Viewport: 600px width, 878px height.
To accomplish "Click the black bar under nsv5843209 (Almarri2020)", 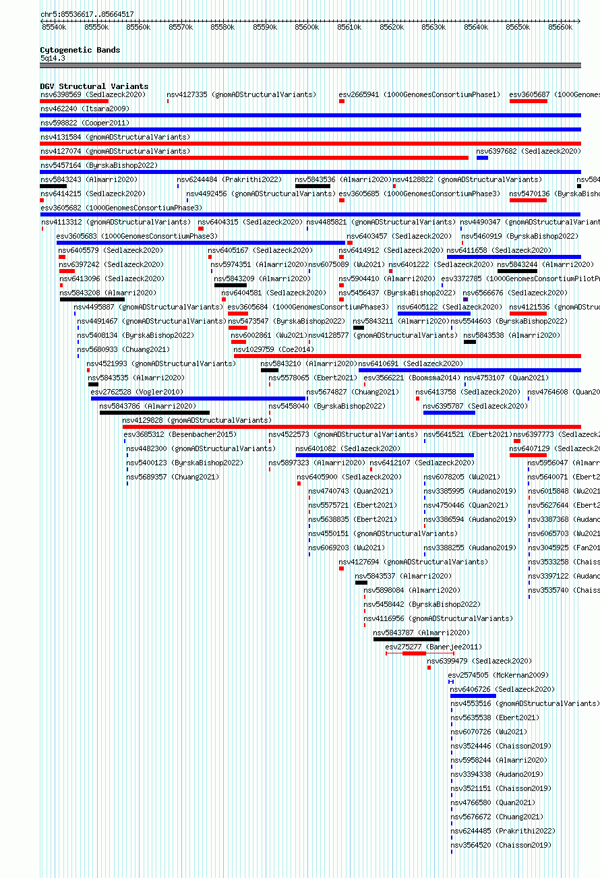I will tap(231, 285).
